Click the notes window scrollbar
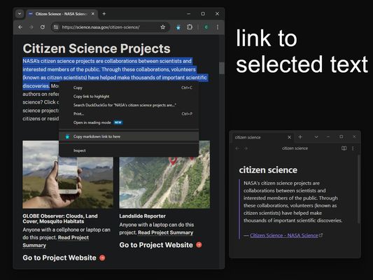Image resolution: width=373 pixels, height=280 pixels. (359, 189)
